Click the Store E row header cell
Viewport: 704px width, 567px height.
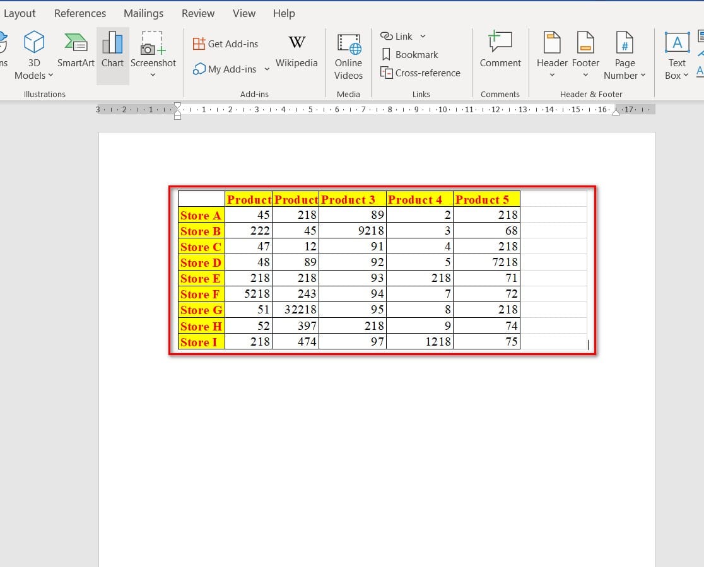click(x=201, y=279)
